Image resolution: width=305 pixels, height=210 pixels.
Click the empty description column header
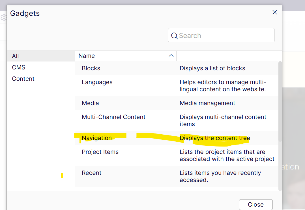229,56
